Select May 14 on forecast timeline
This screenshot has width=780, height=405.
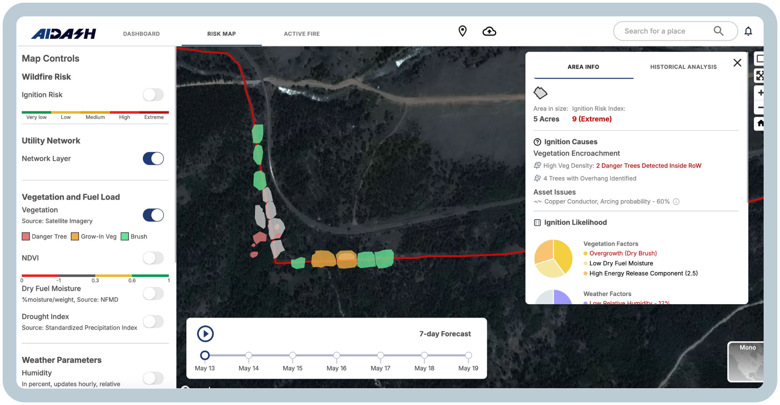249,356
